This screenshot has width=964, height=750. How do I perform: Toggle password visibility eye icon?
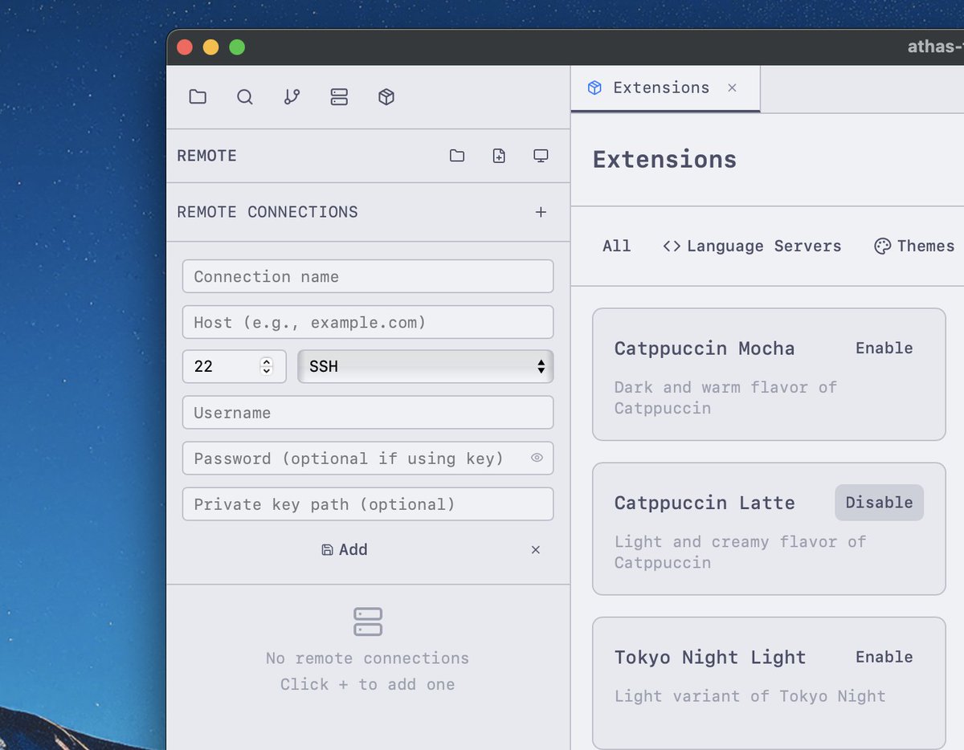tap(537, 458)
